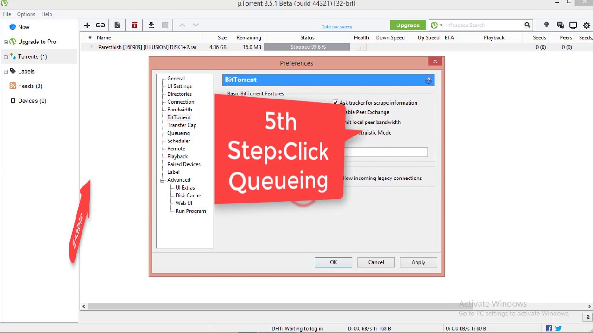
Task: Click Apply in the Preferences dialog
Action: [x=418, y=262]
